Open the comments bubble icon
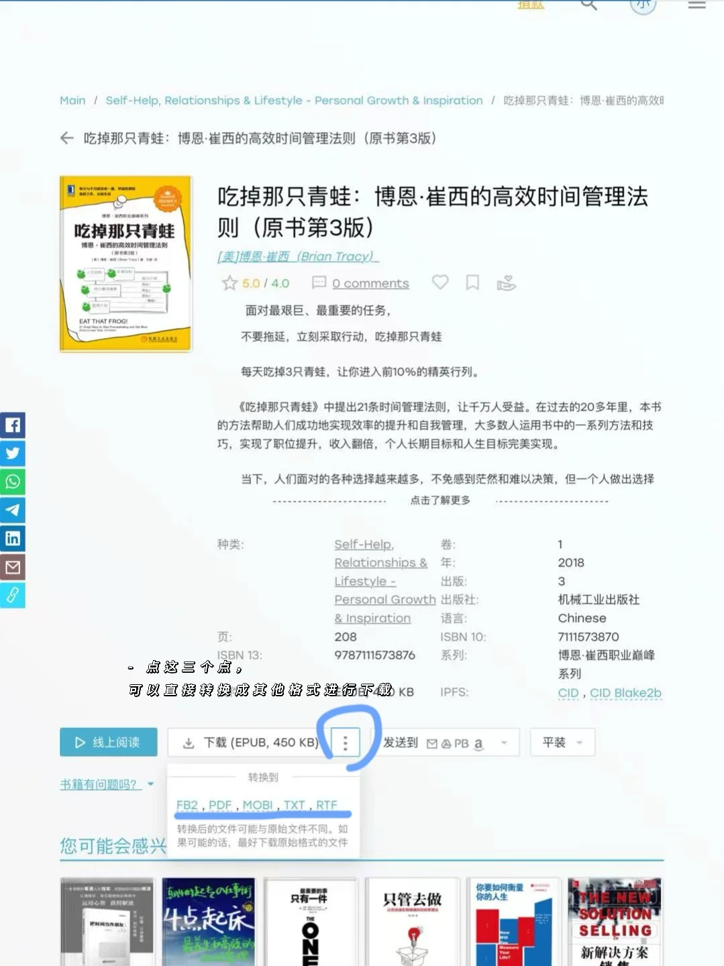 (x=319, y=282)
